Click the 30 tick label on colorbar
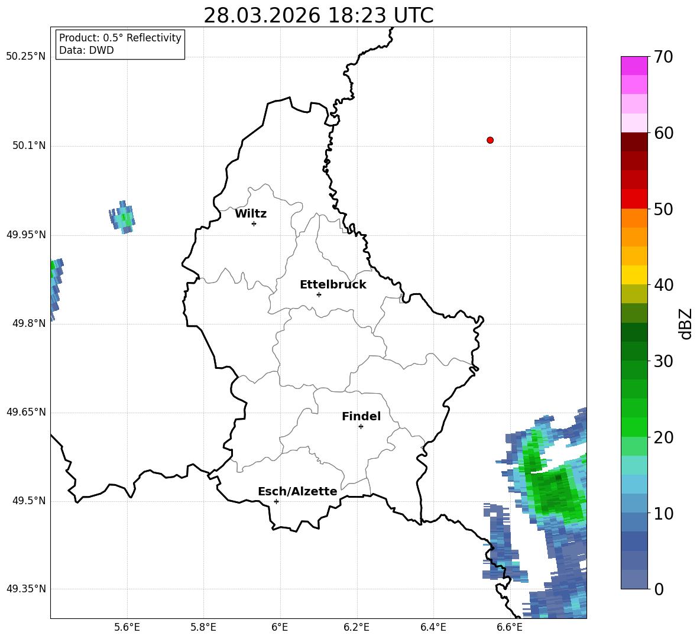Image resolution: width=700 pixels, height=639 pixels. pos(663,361)
